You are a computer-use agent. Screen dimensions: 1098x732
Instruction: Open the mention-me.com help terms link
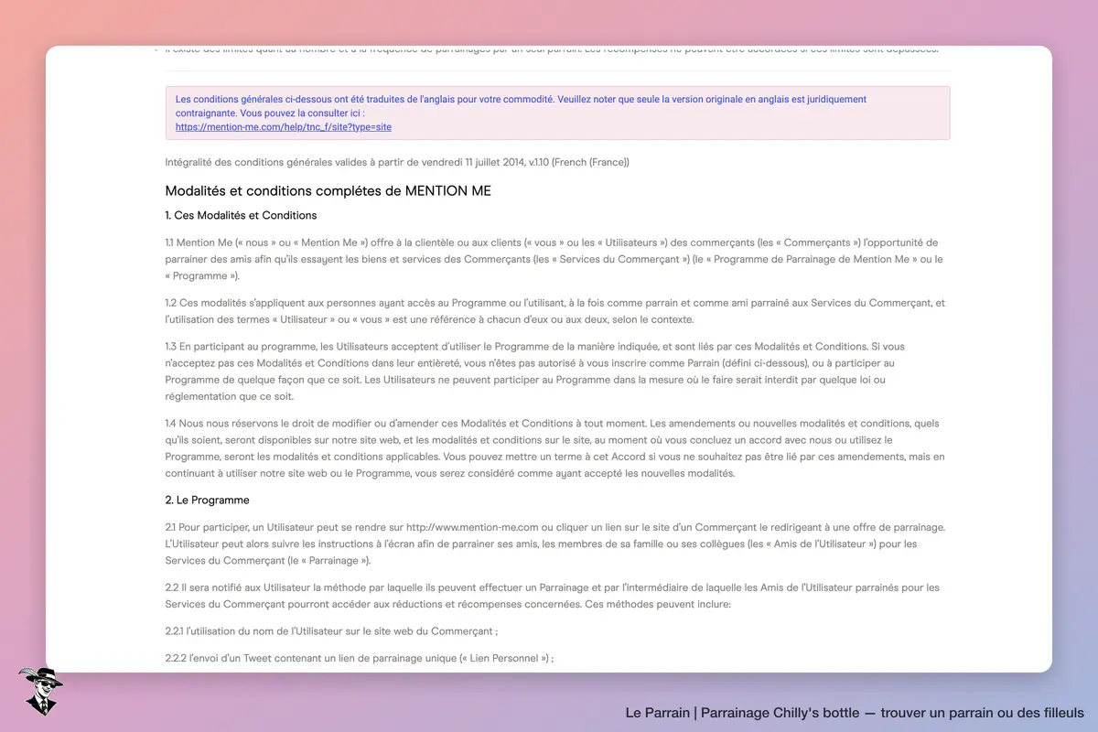click(x=284, y=127)
